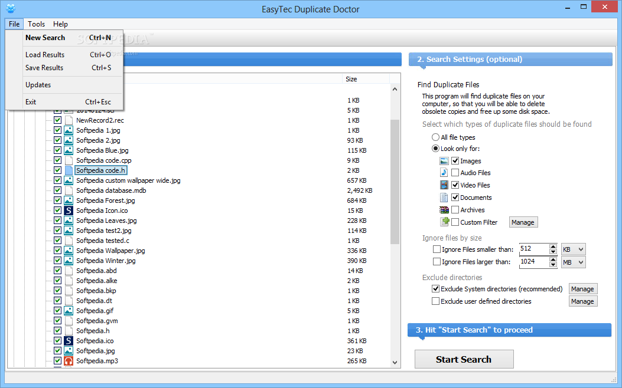Click the Softpedia.jpg image icon
The image size is (622, 388).
pyautogui.click(x=69, y=351)
